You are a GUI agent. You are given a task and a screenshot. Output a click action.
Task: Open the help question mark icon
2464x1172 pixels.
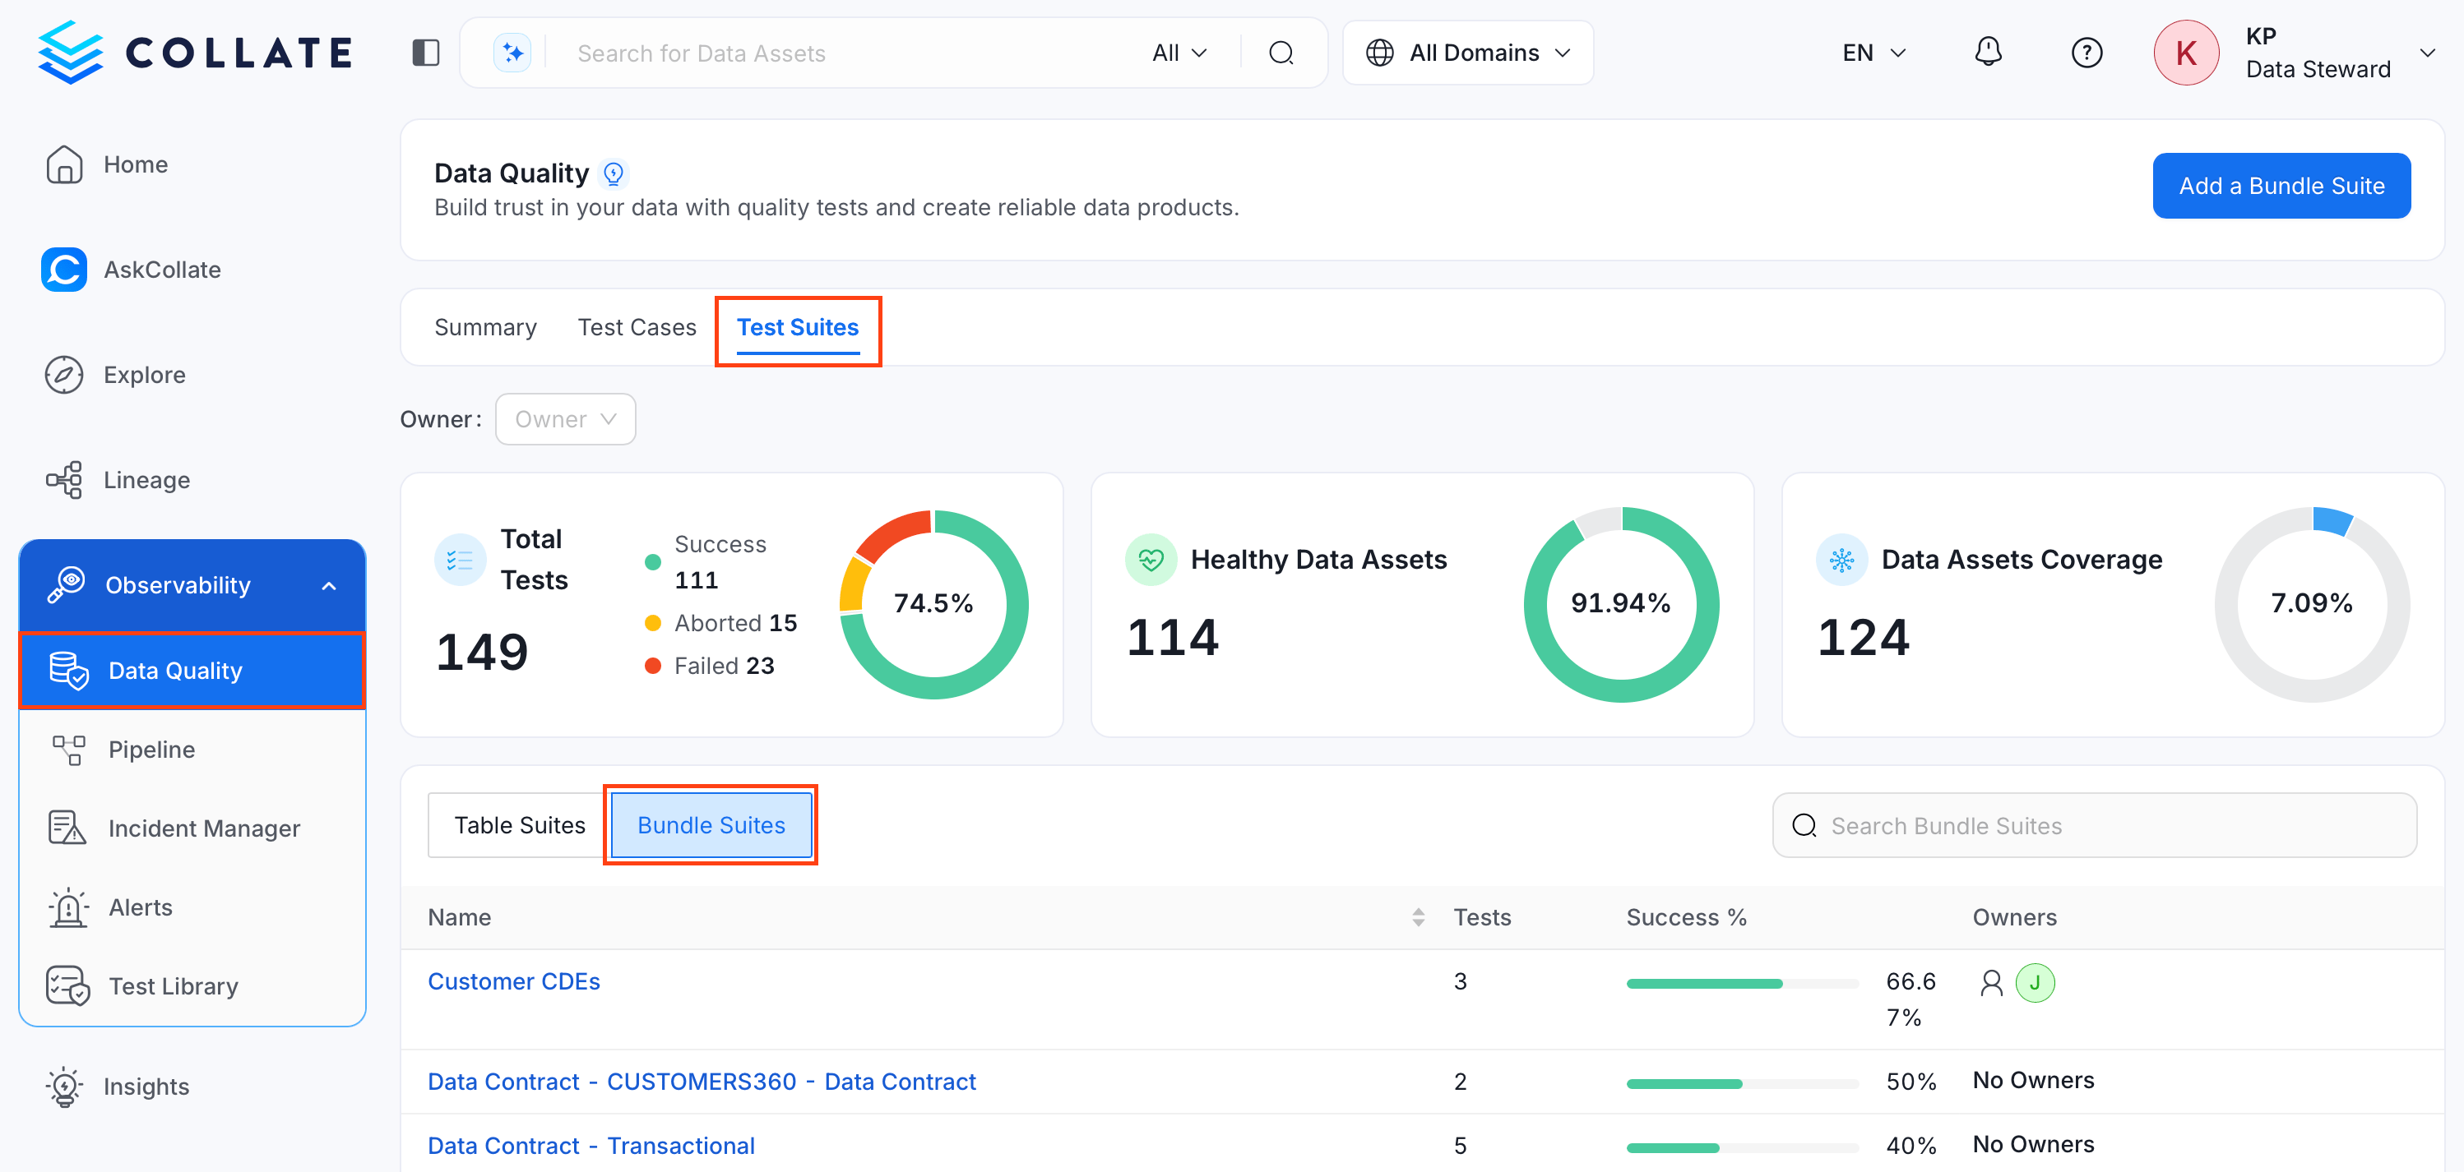point(2087,53)
